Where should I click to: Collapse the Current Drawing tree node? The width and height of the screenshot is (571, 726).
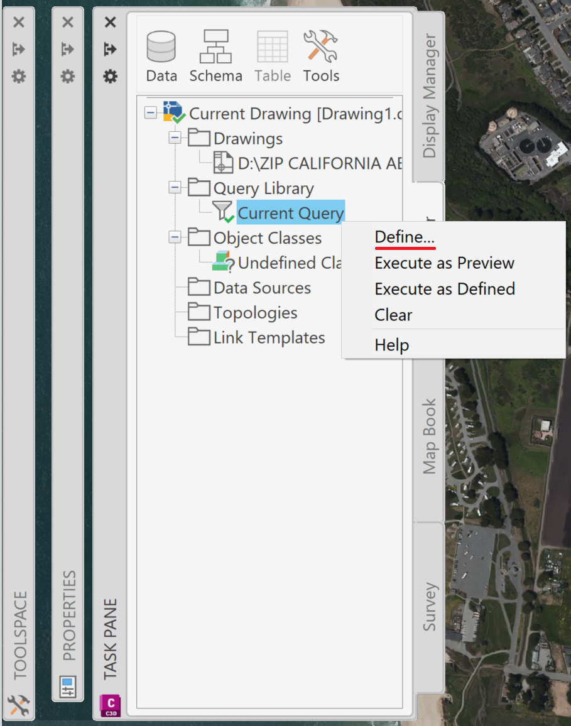151,113
